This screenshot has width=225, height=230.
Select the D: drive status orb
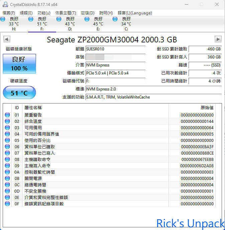point(59,19)
